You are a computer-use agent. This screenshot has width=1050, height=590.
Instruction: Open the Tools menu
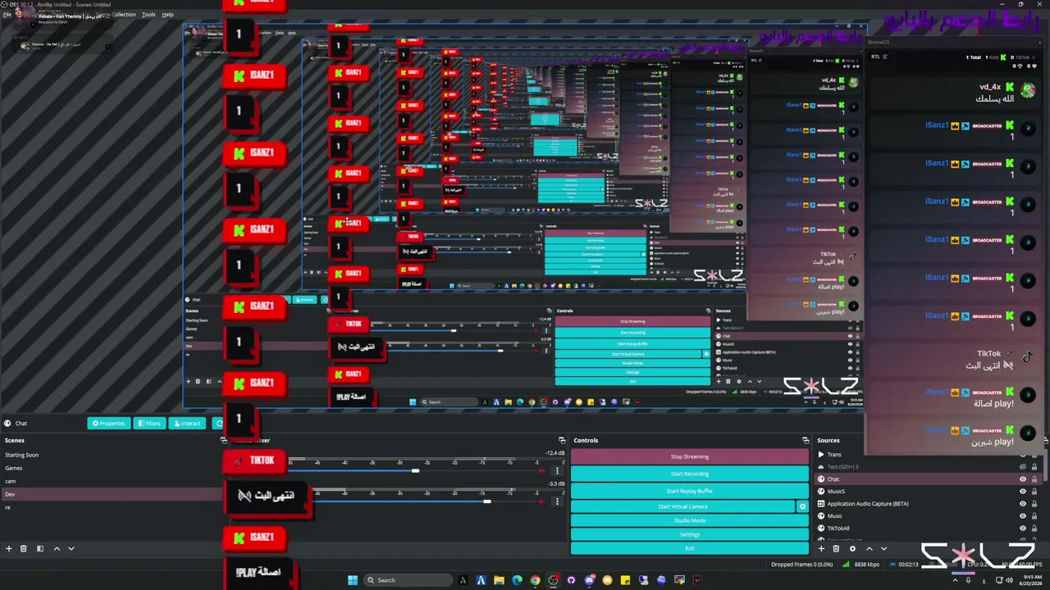[x=148, y=15]
